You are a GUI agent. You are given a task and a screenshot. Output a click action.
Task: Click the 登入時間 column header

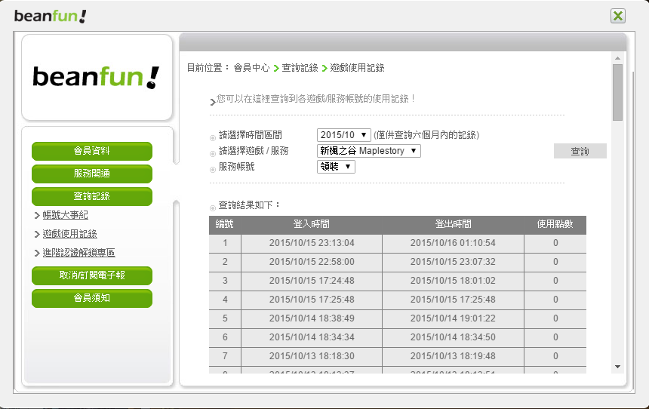(311, 224)
